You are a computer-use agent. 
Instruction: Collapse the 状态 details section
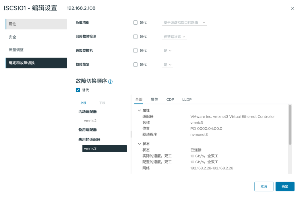(x=139, y=144)
